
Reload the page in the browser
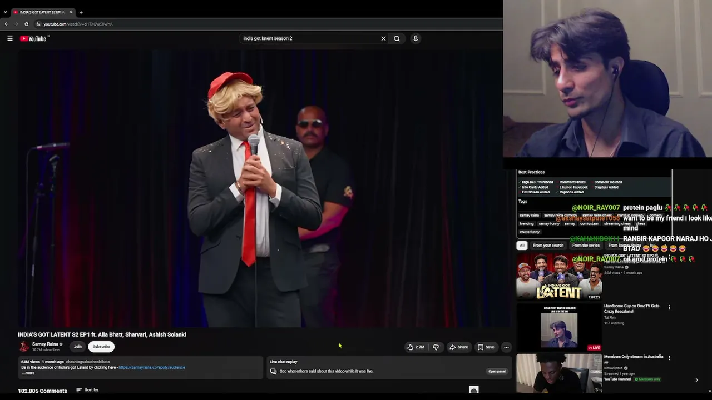point(26,24)
